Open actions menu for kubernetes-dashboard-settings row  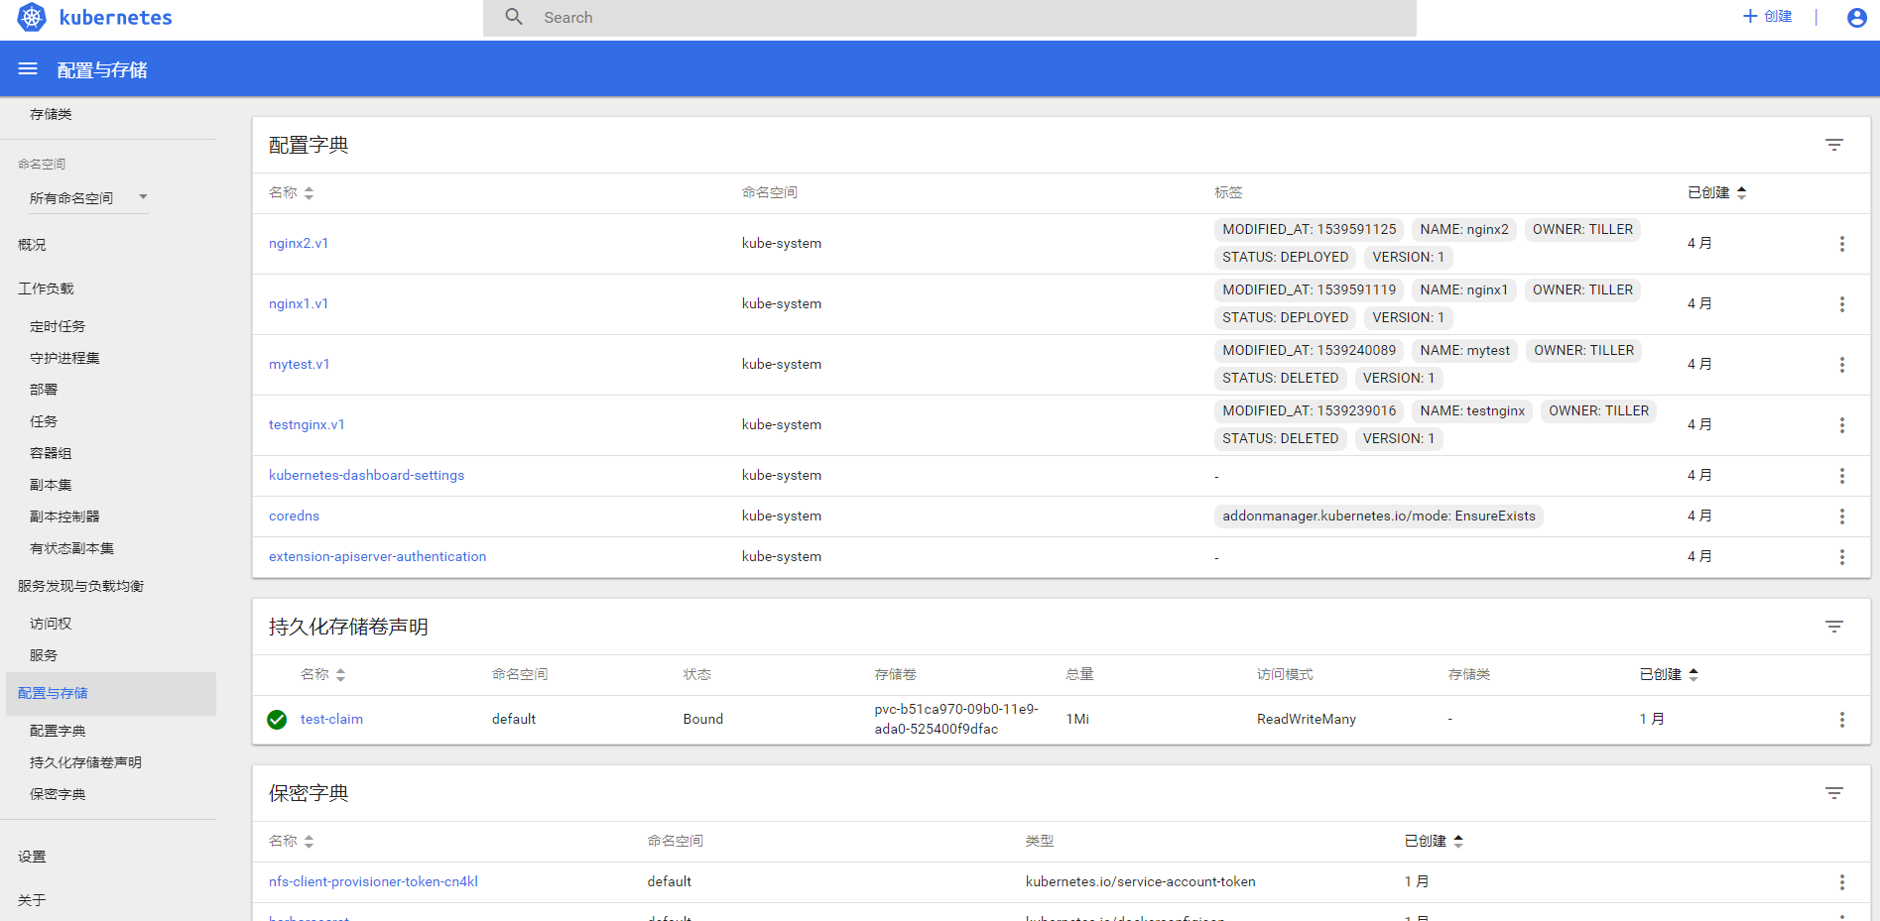coord(1842,476)
